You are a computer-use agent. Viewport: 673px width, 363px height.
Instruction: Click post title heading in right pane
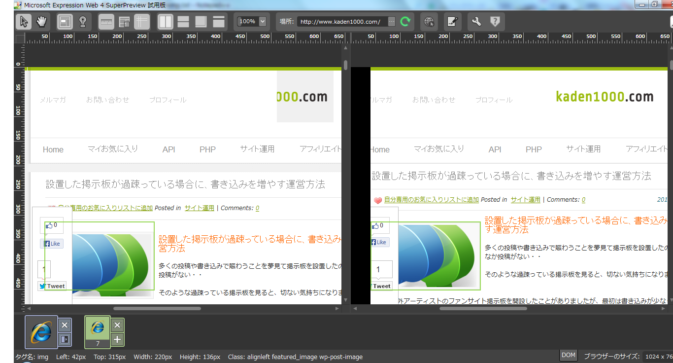511,176
